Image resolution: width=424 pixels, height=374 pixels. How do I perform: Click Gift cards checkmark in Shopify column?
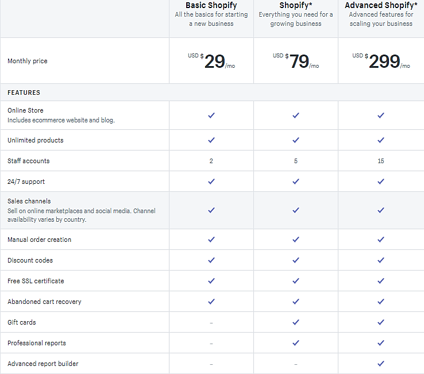296,322
